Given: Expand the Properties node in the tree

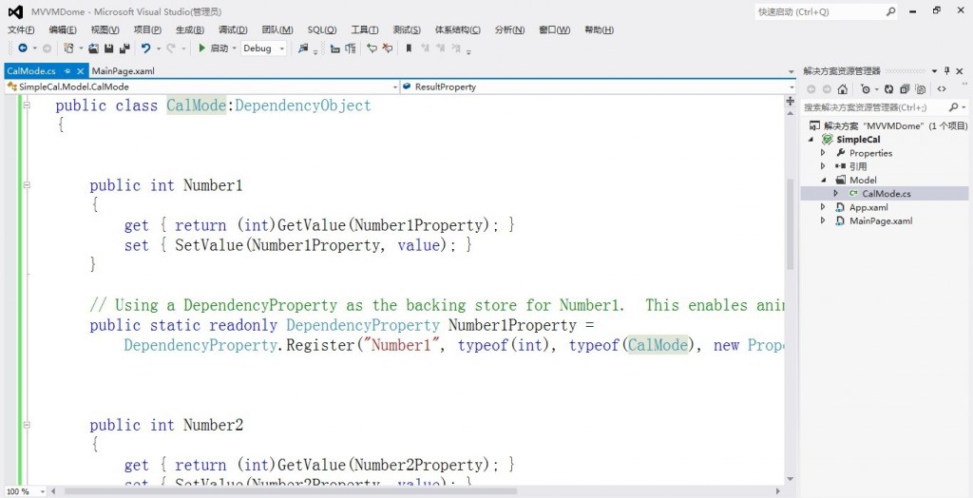Looking at the screenshot, I should click(824, 153).
